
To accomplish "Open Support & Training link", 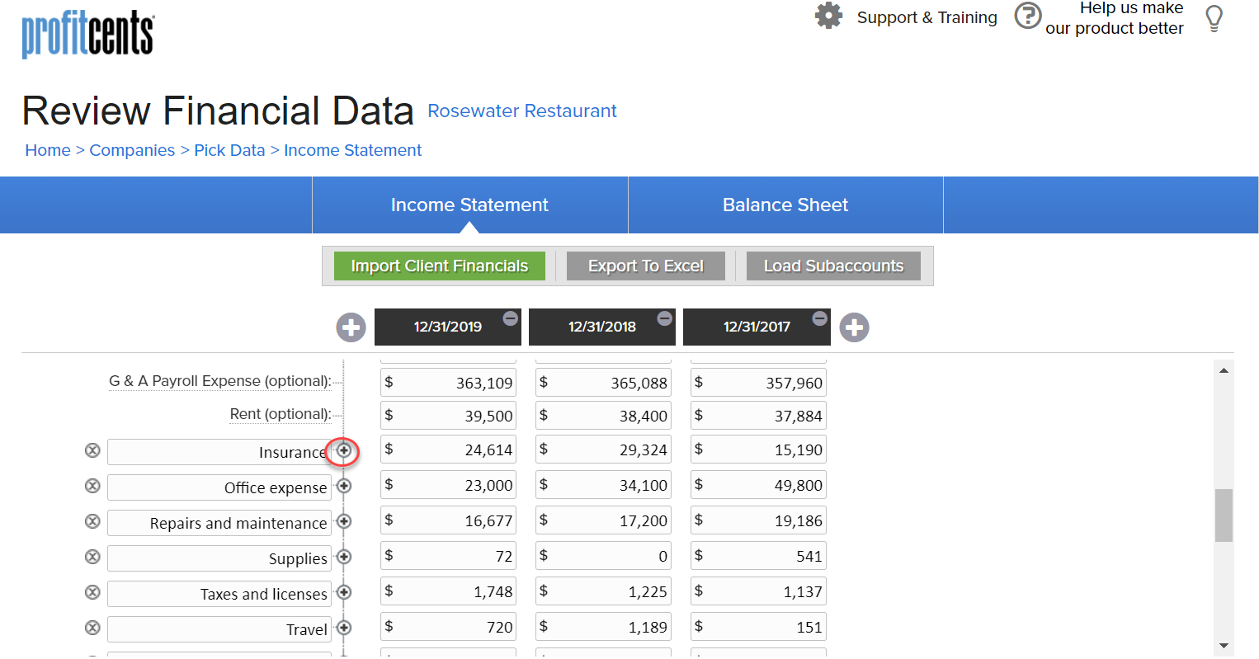I will pos(927,17).
